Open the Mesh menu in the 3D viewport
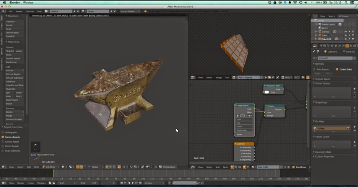The width and height of the screenshot is (358, 187). pyautogui.click(x=36, y=167)
